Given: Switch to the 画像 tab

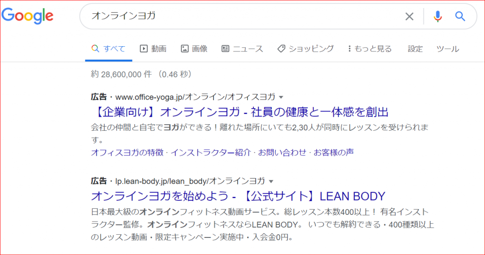Looking at the screenshot, I should click(x=194, y=49).
